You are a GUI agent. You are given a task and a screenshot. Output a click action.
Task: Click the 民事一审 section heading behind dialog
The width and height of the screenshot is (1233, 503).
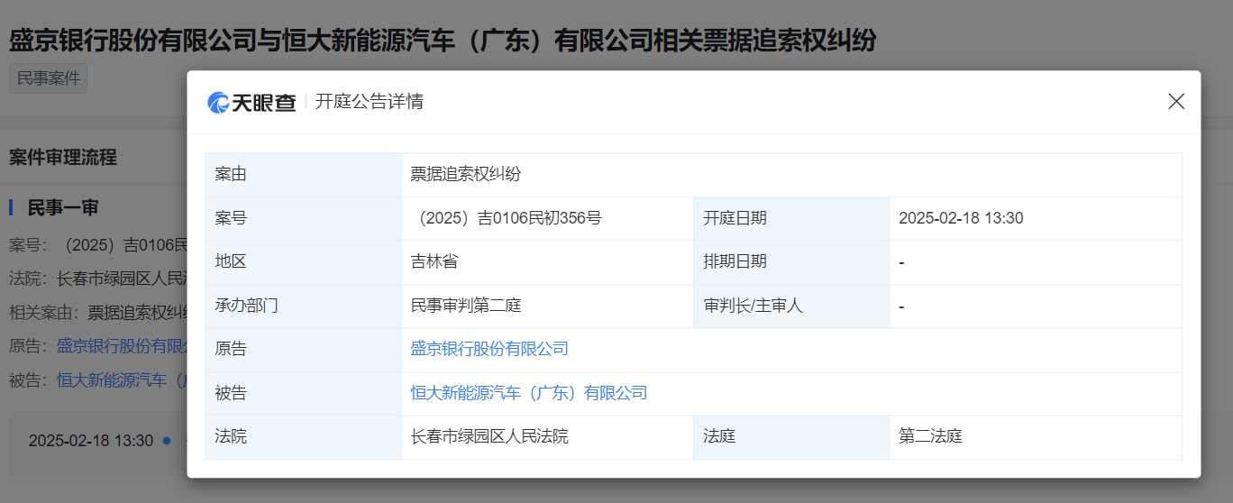coord(63,208)
